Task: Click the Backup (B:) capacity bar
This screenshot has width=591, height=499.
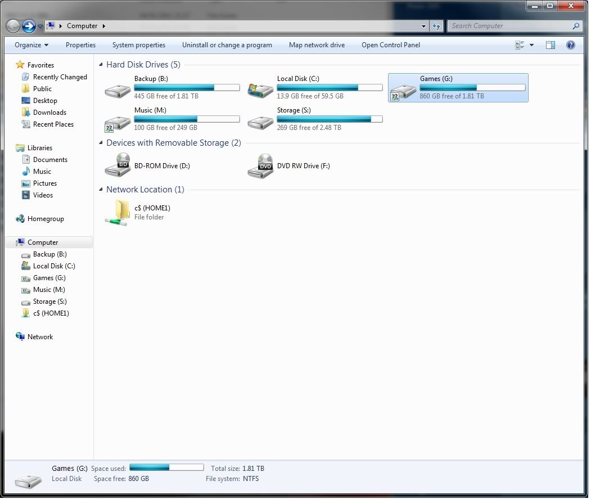Action: pyautogui.click(x=187, y=88)
